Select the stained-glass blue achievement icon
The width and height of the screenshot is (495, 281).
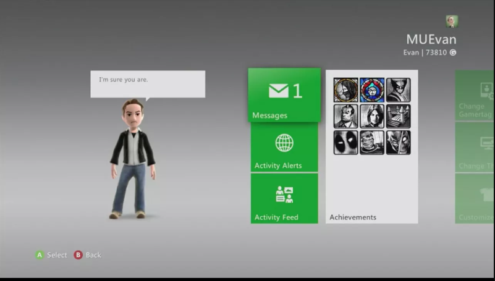(372, 90)
